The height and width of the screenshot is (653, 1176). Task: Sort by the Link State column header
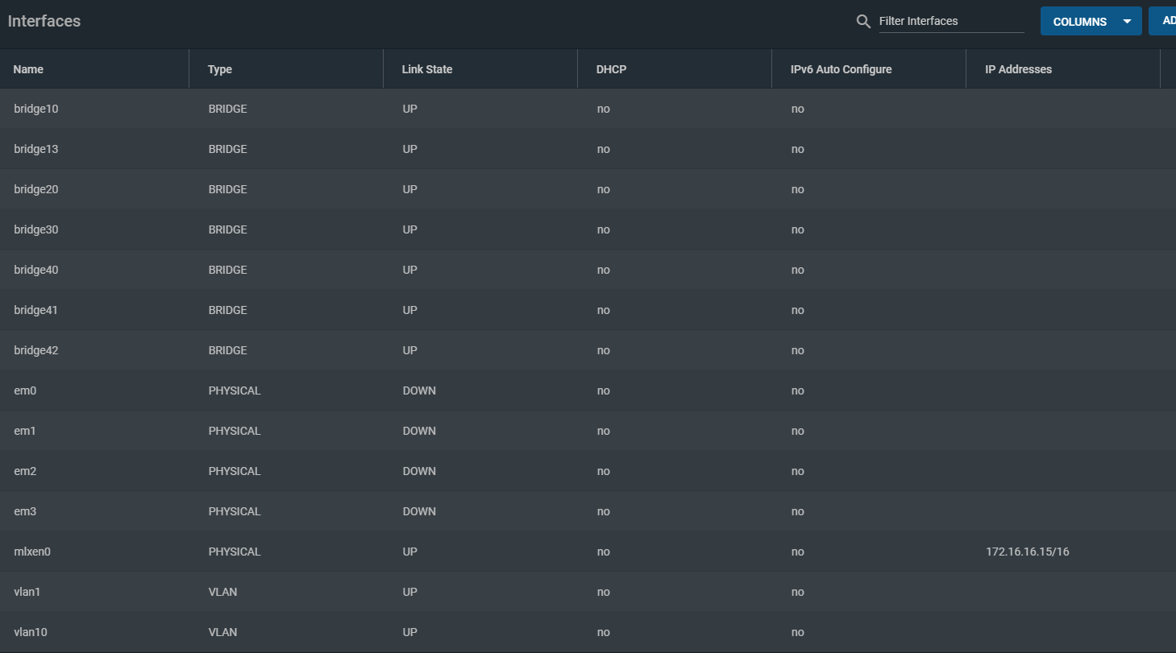pos(427,69)
